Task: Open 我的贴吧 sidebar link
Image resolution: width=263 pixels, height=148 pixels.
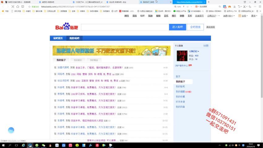Action: [180, 86]
